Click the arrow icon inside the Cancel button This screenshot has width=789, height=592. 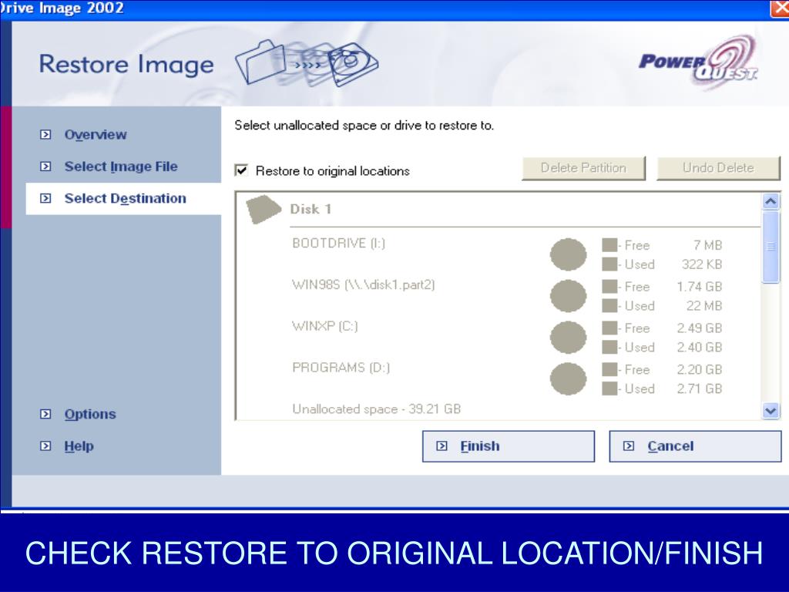pyautogui.click(x=629, y=446)
